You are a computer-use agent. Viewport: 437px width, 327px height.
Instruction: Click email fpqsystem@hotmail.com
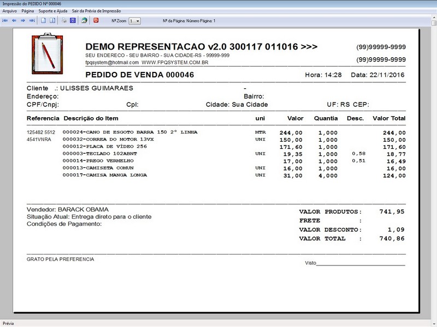pyautogui.click(x=112, y=63)
